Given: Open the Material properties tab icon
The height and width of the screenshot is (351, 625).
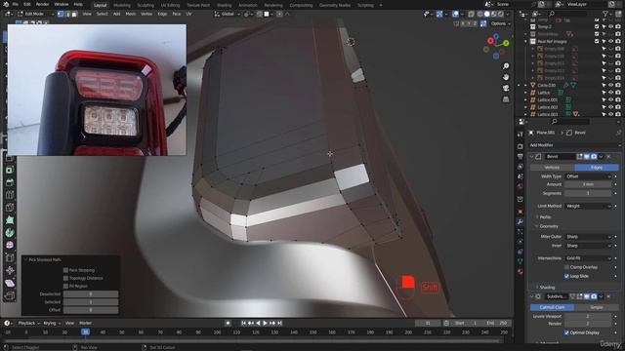Looking at the screenshot, I should (x=521, y=272).
